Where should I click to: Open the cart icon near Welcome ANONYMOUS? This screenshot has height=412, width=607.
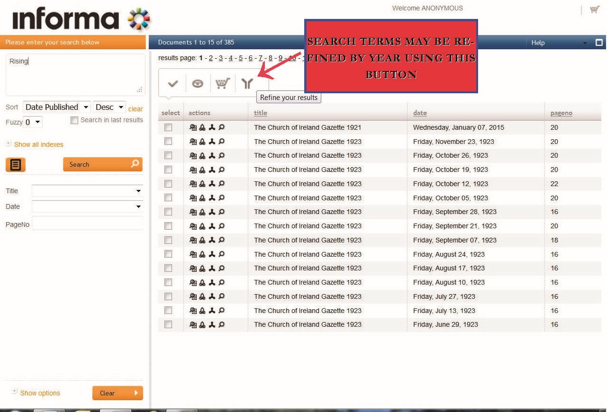(x=595, y=9)
